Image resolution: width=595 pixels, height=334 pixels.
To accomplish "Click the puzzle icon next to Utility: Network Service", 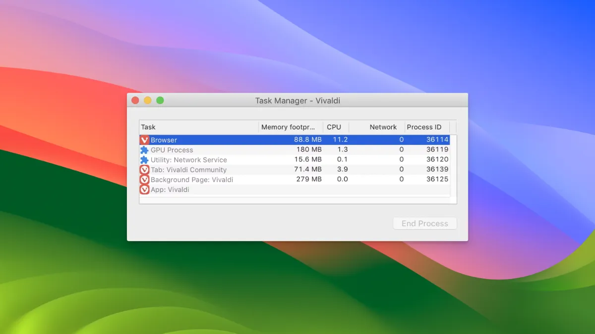I will pos(144,160).
